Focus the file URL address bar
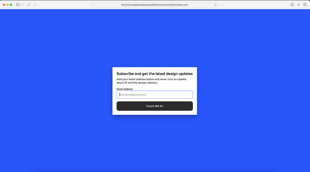The width and height of the screenshot is (310, 172). [155, 5]
